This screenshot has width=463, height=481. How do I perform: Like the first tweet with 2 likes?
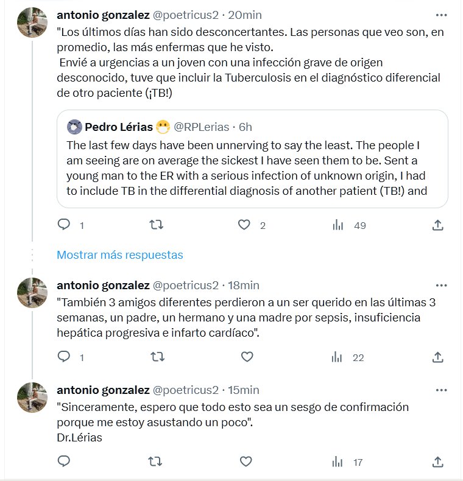pyautogui.click(x=244, y=225)
